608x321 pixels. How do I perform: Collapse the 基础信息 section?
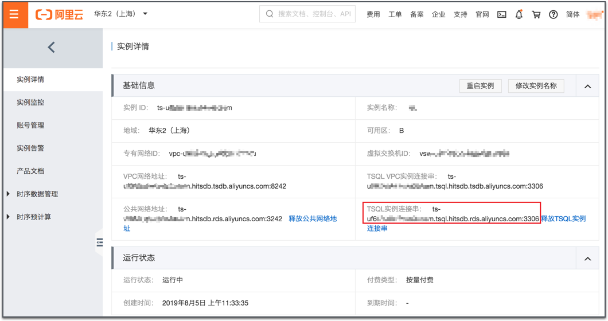pyautogui.click(x=587, y=86)
